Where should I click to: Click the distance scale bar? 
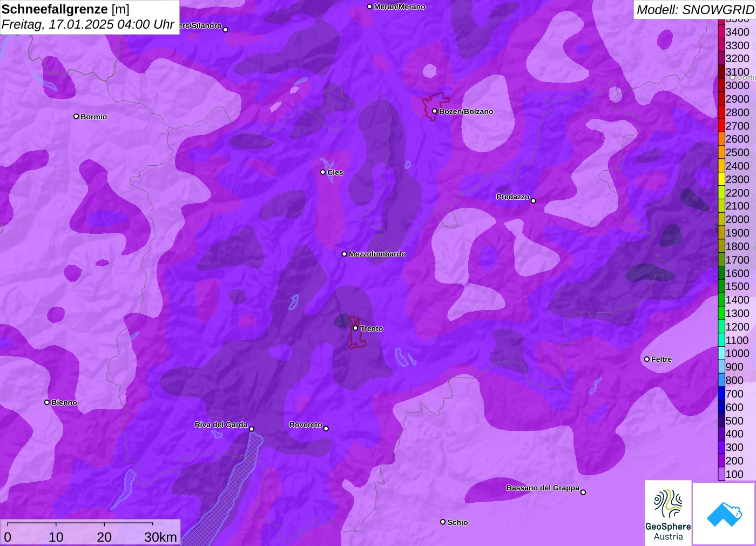[x=80, y=523]
